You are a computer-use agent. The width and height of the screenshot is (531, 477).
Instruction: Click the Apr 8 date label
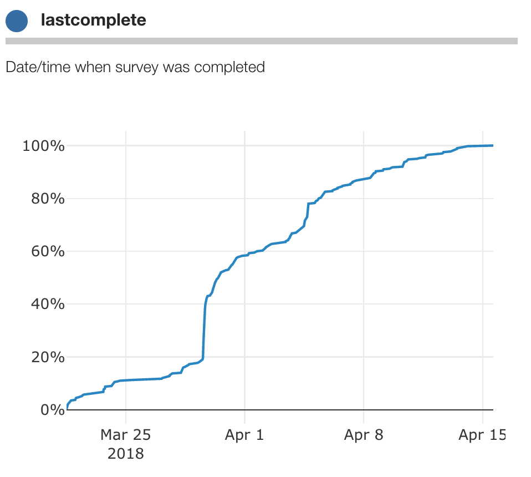(x=364, y=435)
